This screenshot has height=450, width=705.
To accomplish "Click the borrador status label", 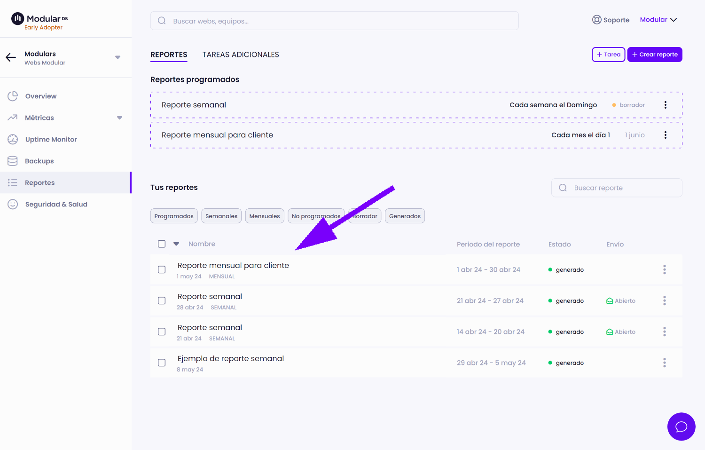I will (632, 105).
